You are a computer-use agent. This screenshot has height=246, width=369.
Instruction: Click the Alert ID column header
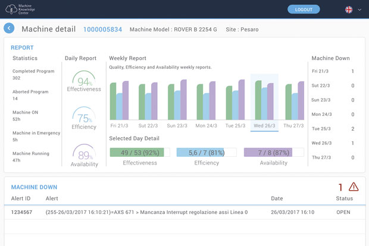[21, 198]
